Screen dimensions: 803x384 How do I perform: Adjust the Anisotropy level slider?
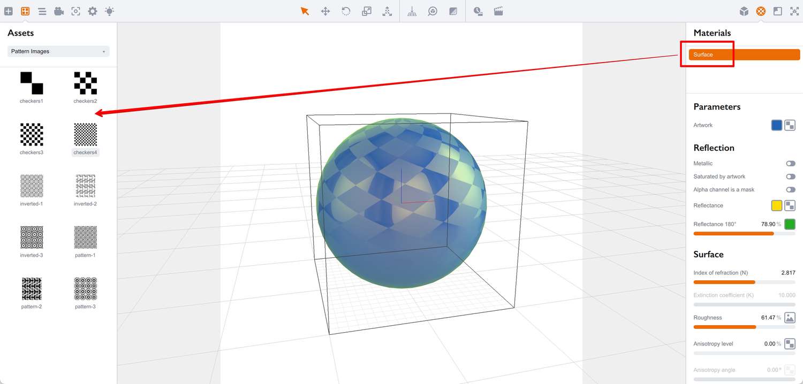744,353
